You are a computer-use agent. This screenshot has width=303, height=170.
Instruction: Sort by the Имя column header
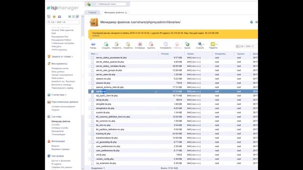tap(93, 54)
